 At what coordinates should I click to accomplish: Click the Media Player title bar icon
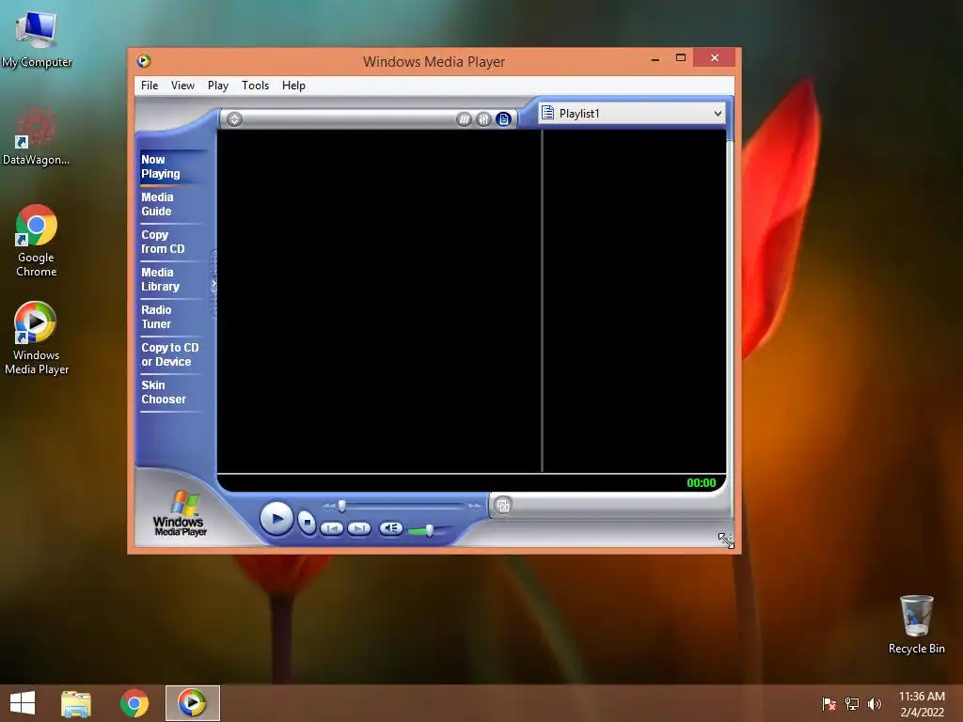click(144, 61)
